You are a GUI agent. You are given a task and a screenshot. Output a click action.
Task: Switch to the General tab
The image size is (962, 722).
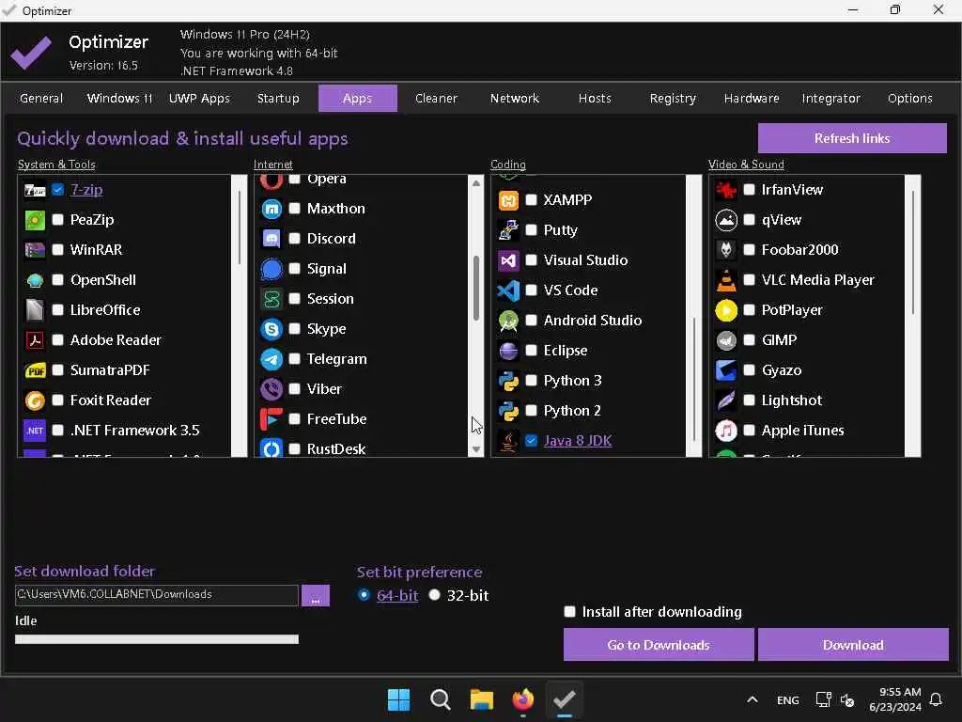click(x=41, y=98)
